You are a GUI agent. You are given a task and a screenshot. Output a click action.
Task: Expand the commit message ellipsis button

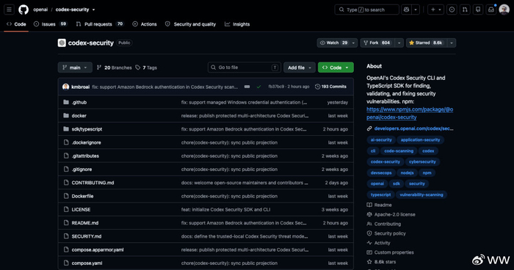pos(247,87)
